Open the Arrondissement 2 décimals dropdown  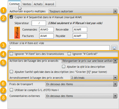(94, 78)
